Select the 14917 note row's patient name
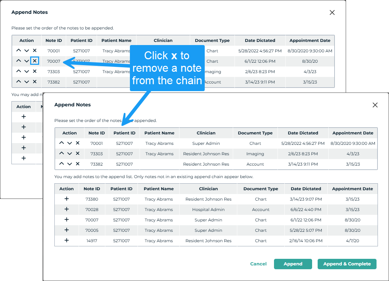The height and width of the screenshot is (281, 389). (159, 241)
